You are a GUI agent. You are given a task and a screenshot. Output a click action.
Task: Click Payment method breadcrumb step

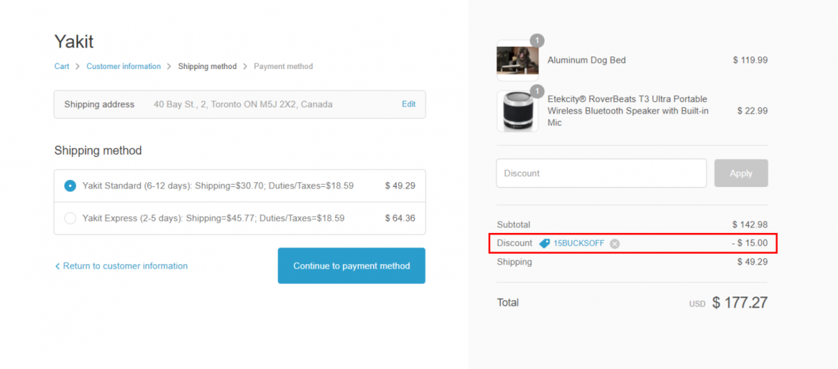pyautogui.click(x=284, y=66)
